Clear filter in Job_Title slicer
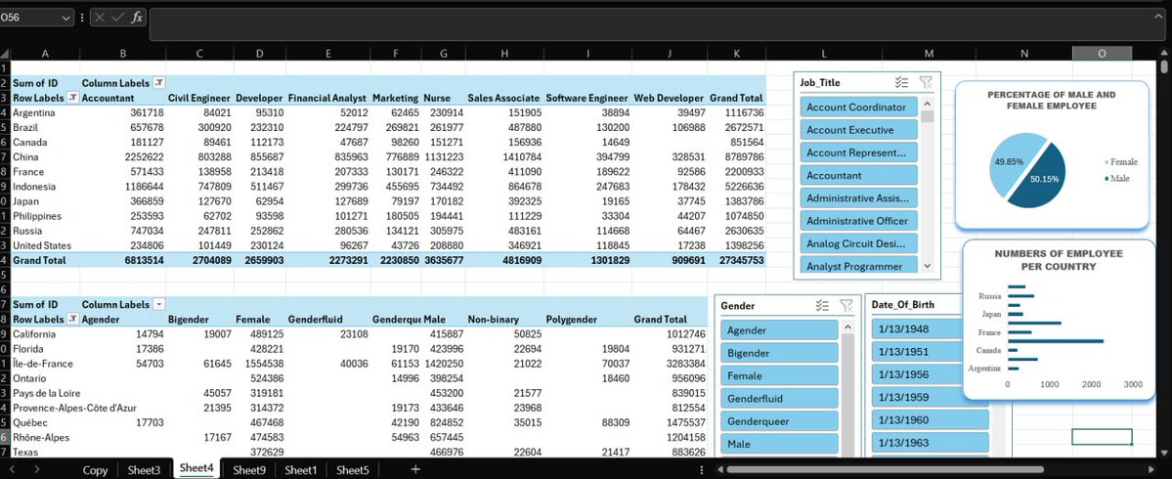The width and height of the screenshot is (1172, 479). tap(926, 83)
